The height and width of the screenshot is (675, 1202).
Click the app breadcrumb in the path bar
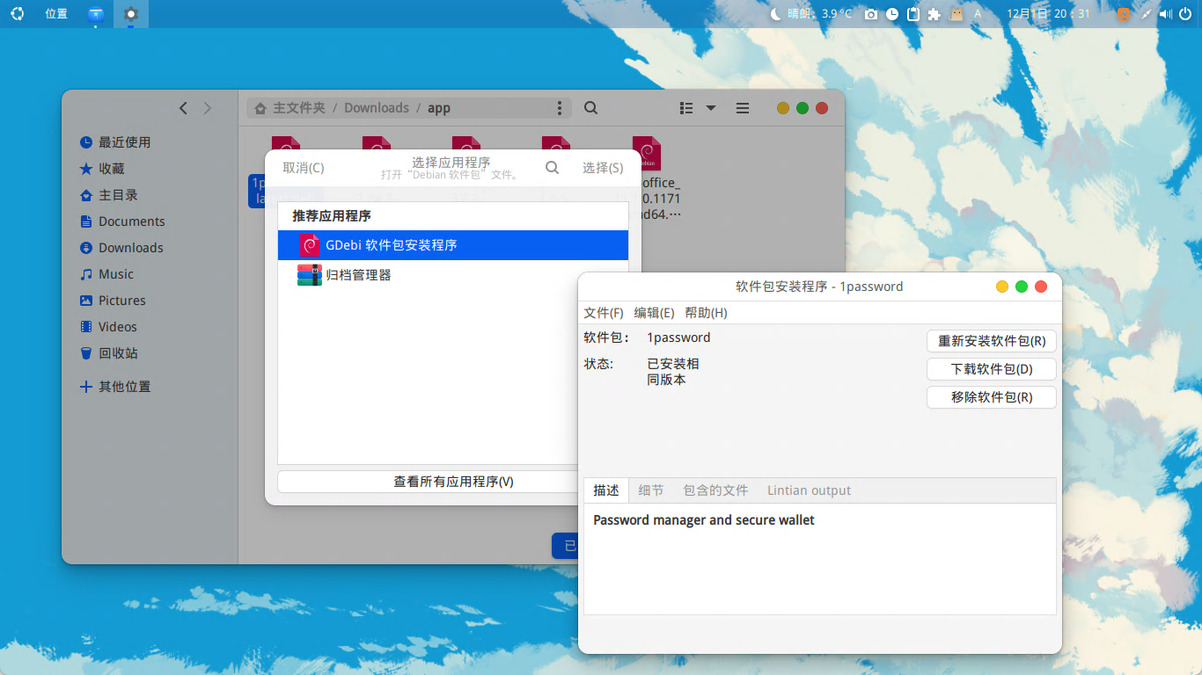pos(437,107)
